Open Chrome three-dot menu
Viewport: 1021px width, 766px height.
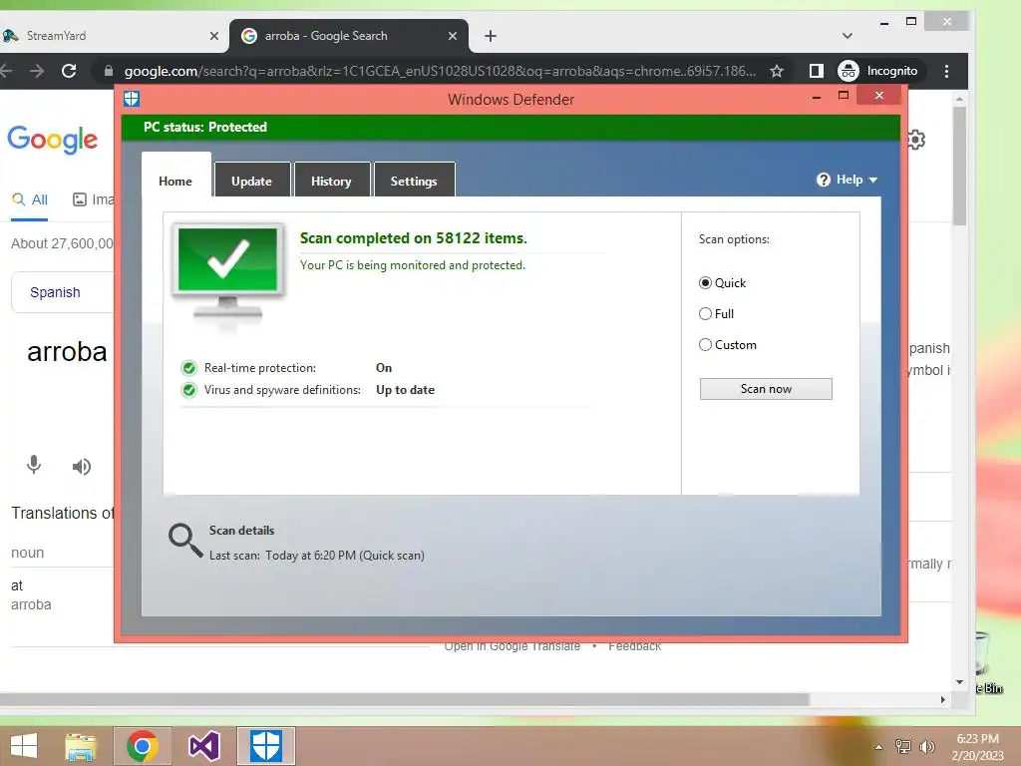pos(947,71)
